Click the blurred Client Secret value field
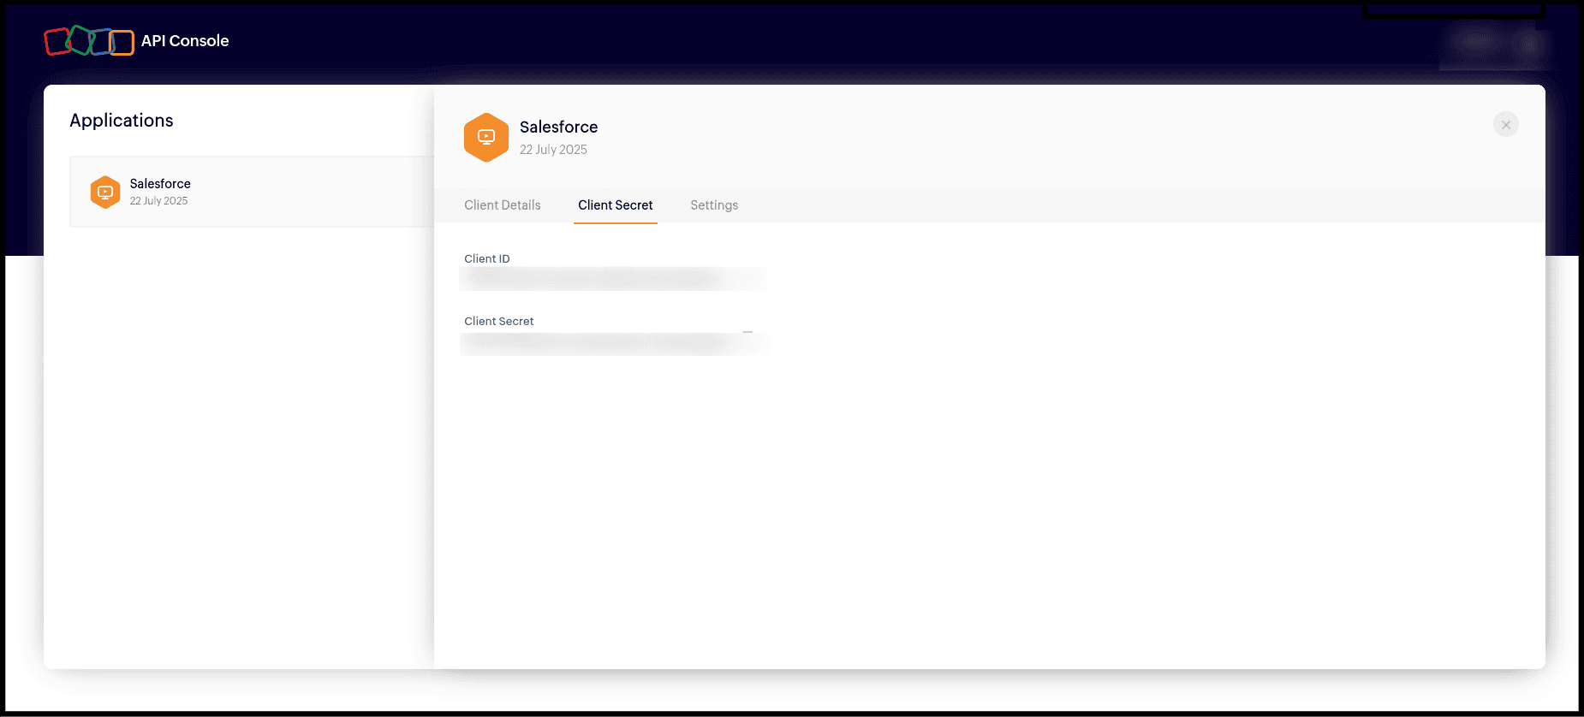This screenshot has height=717, width=1584. click(614, 344)
